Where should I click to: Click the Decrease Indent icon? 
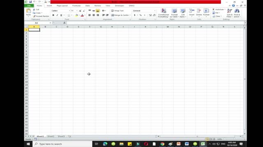tap(103, 15)
